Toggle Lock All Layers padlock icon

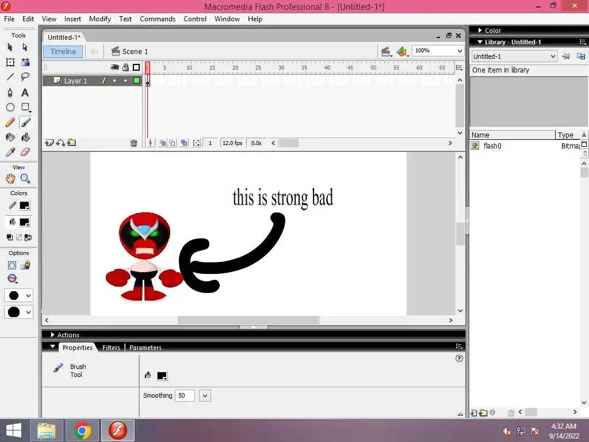[125, 67]
